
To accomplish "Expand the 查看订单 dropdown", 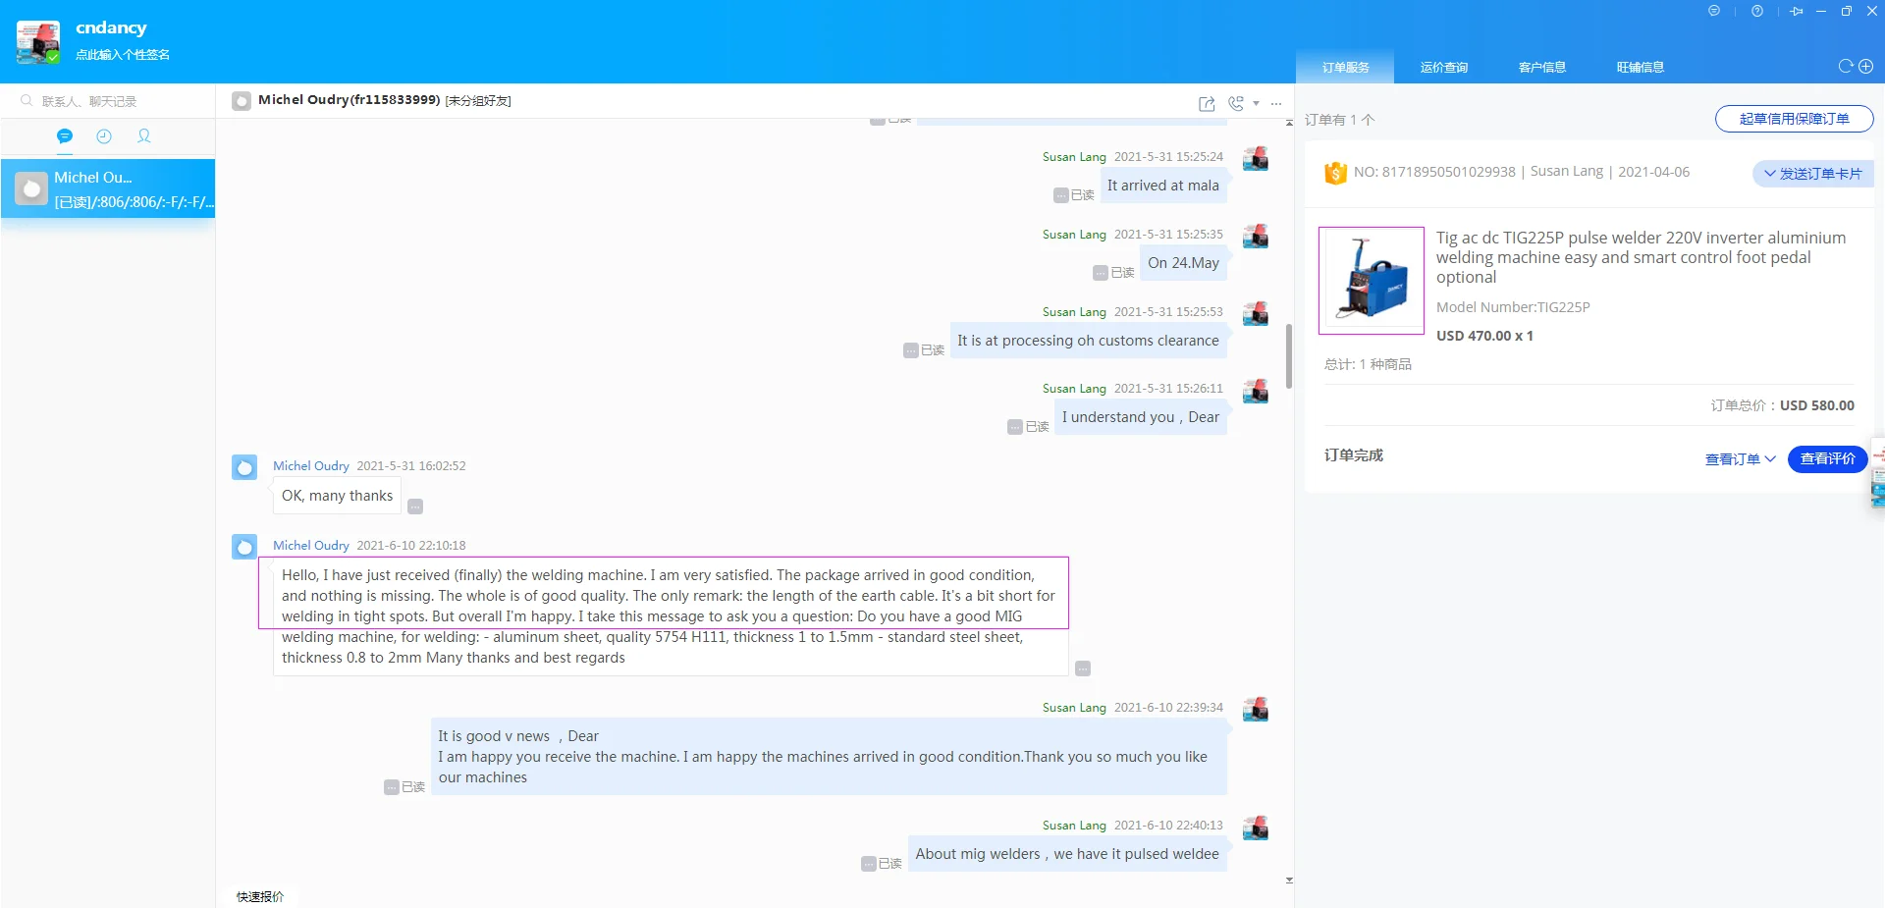I will pos(1740,459).
